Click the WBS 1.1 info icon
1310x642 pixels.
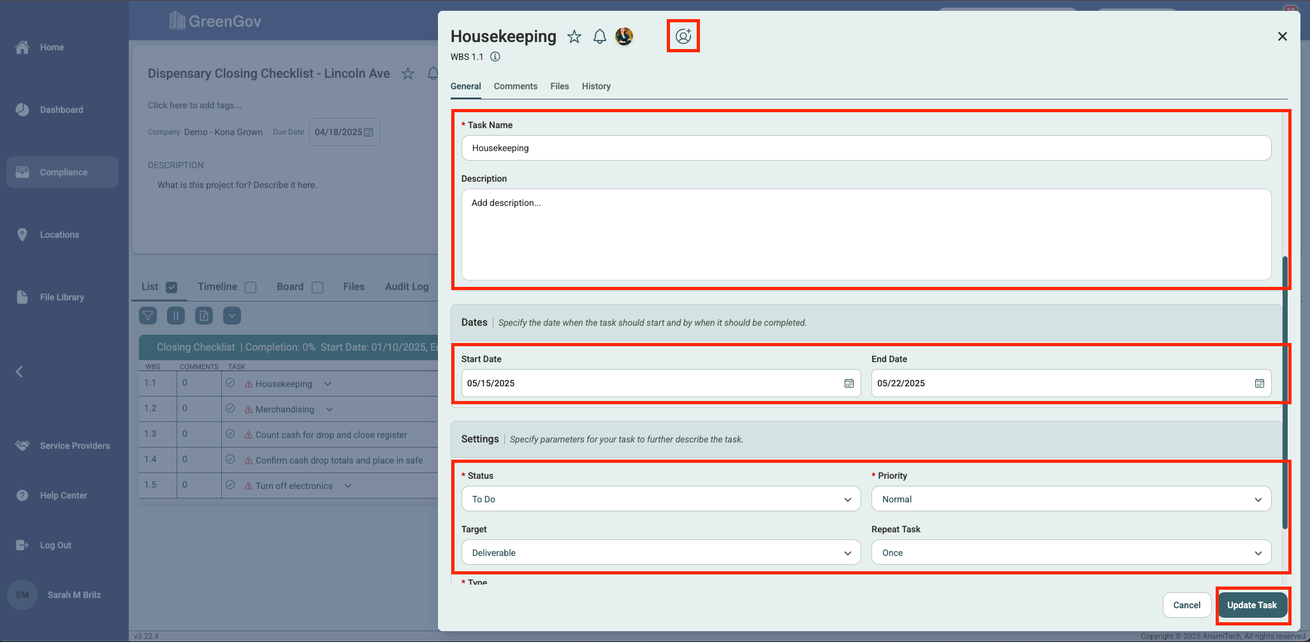495,57
